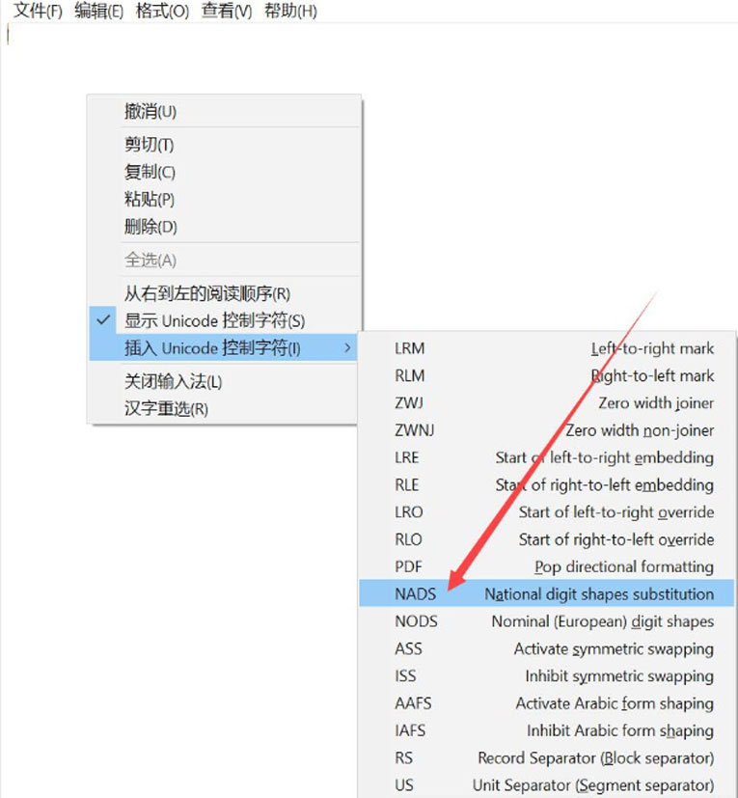Toggle 显示 Unicode 控制字符 checkmark option
738x798 pixels.
[x=214, y=320]
